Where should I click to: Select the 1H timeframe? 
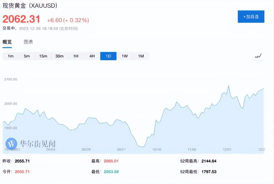[x=76, y=56]
